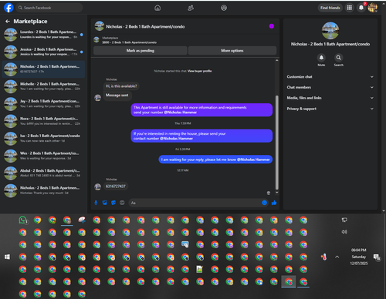386x299 pixels.
Task: Open the Nora conversation
Action: [44, 121]
